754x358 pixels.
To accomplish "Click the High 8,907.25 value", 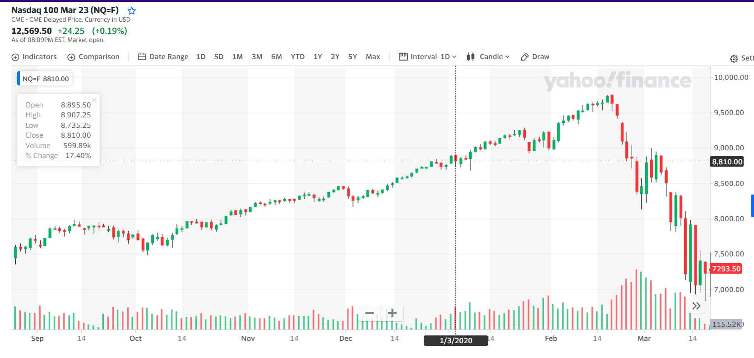I will click(76, 115).
